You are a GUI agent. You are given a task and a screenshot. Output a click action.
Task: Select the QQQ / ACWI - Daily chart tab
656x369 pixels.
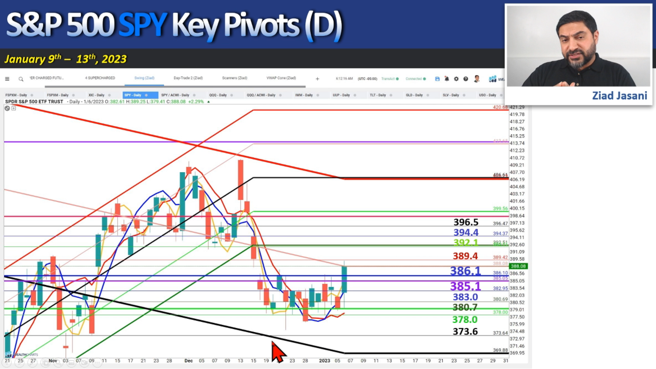click(x=261, y=95)
